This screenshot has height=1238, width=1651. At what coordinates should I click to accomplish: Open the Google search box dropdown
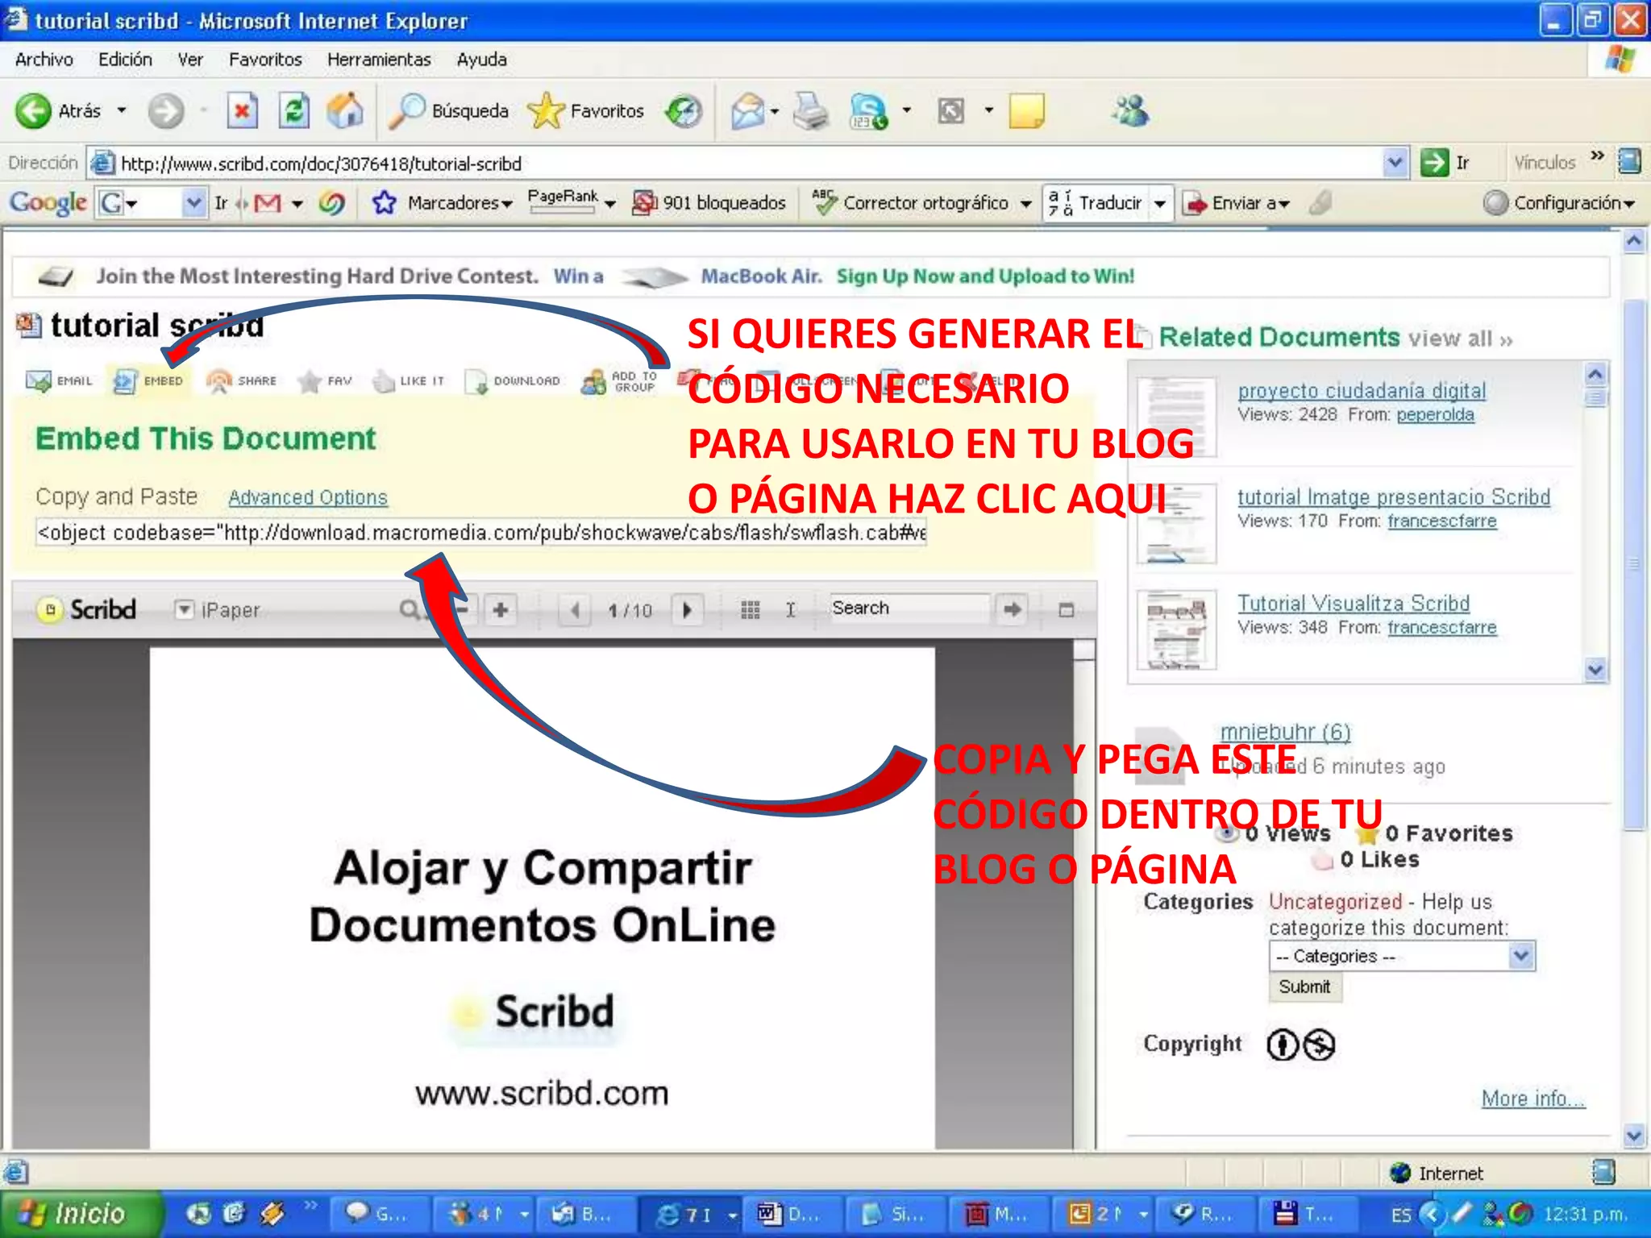pos(193,202)
